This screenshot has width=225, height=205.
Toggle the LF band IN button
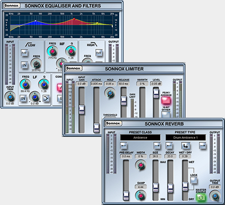coord(23,98)
